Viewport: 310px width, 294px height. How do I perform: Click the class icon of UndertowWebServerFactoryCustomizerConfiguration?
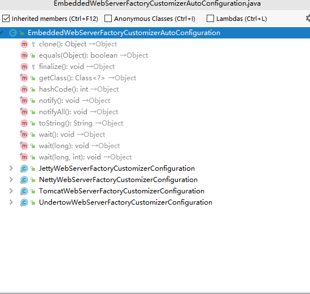coord(24,202)
